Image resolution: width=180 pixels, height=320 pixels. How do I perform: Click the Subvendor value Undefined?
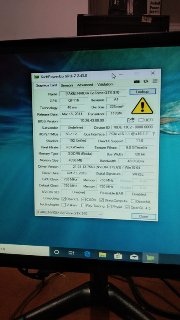pyautogui.click(x=76, y=127)
